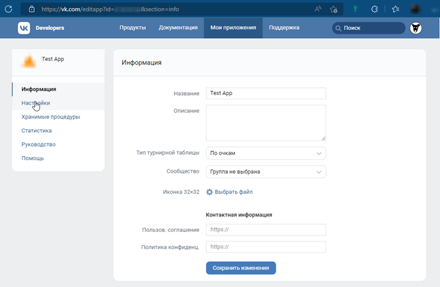This screenshot has width=440, height=287.
Task: Open Настройки in the sidebar
Action: (x=59, y=103)
